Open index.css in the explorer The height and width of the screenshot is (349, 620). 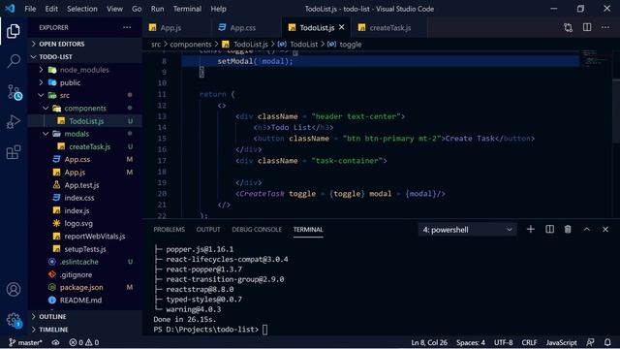[79, 198]
